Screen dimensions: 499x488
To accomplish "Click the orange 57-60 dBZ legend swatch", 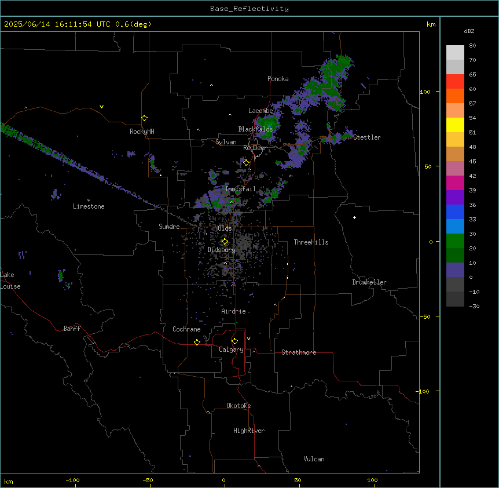I will pyautogui.click(x=455, y=96).
